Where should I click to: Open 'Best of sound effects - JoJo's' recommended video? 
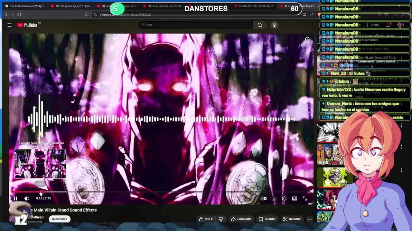pos(375,38)
